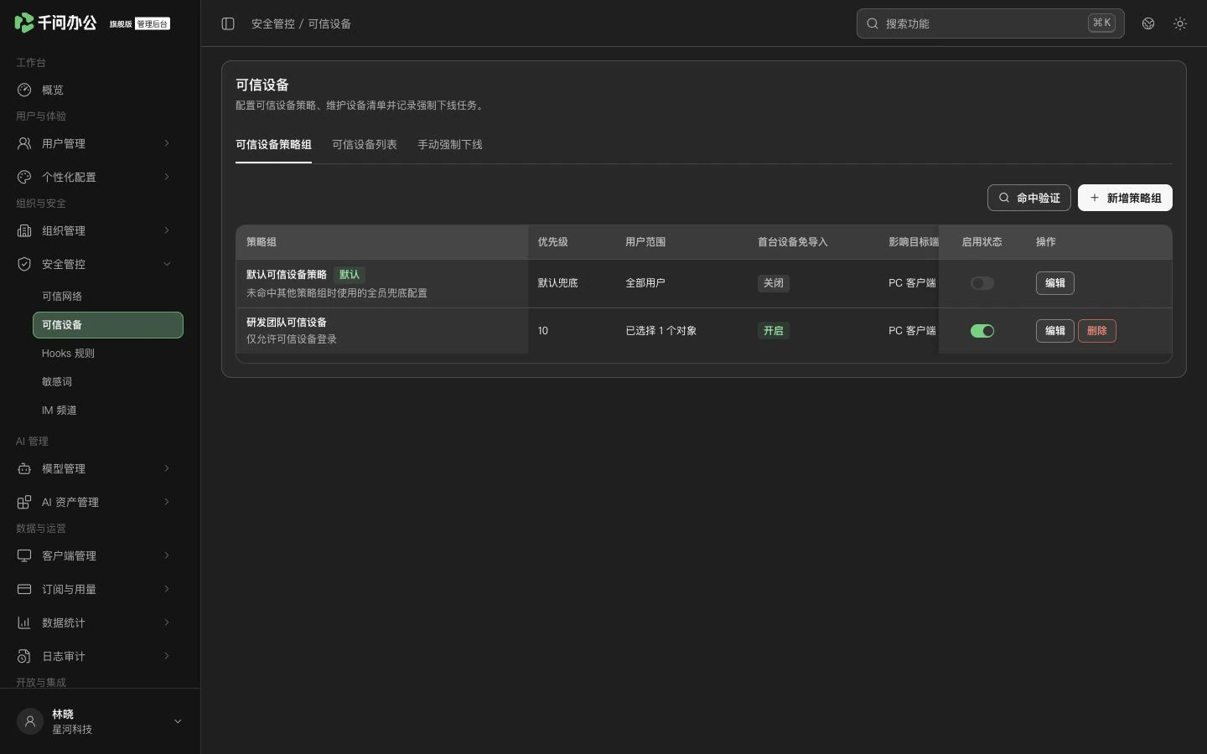Viewport: 1207px width, 754px height.
Task: Click the 新增策略组 button
Action: [x=1125, y=198]
